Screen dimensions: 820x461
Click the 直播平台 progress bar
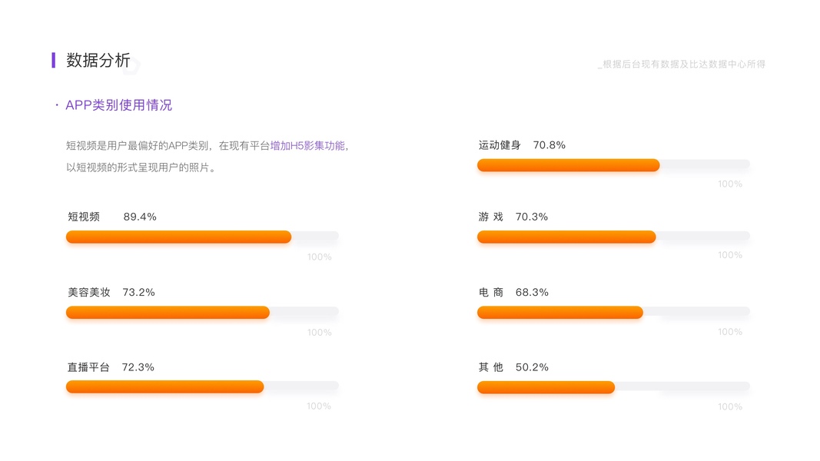click(164, 386)
